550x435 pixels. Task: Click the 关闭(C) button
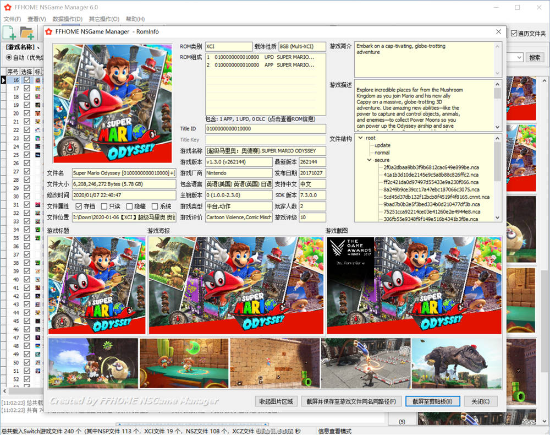[481, 401]
